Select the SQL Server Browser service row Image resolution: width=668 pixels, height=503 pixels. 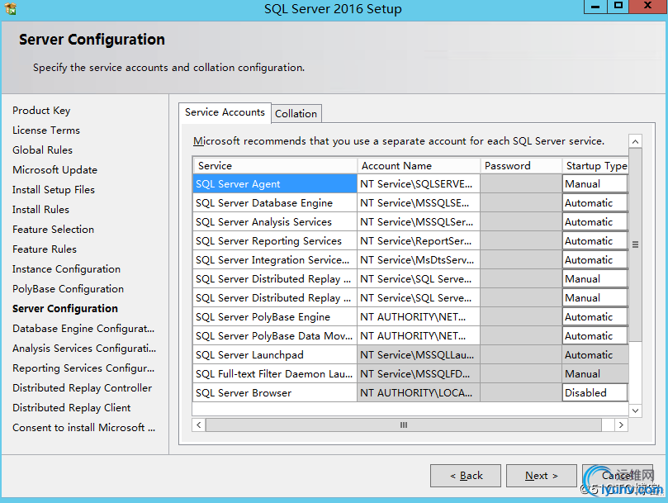275,393
